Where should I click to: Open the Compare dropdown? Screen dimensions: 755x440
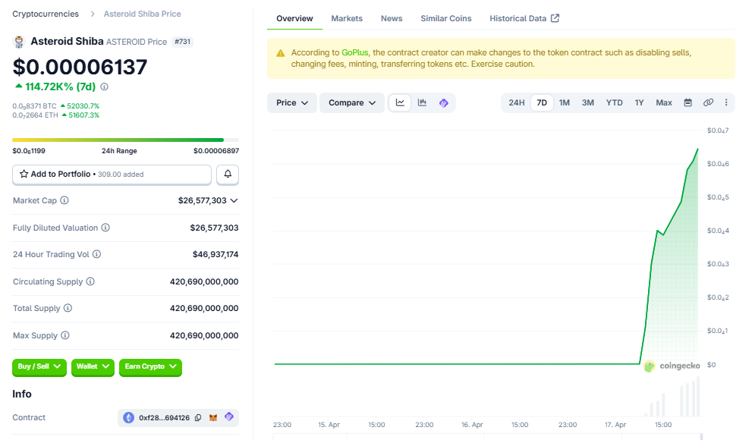click(352, 102)
